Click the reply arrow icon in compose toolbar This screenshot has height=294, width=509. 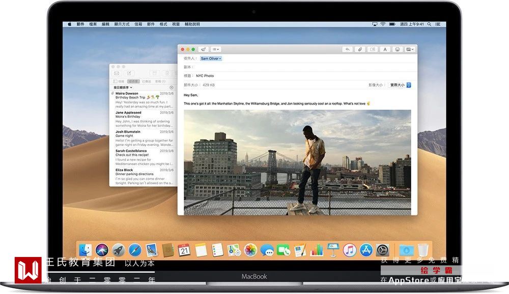(x=347, y=49)
